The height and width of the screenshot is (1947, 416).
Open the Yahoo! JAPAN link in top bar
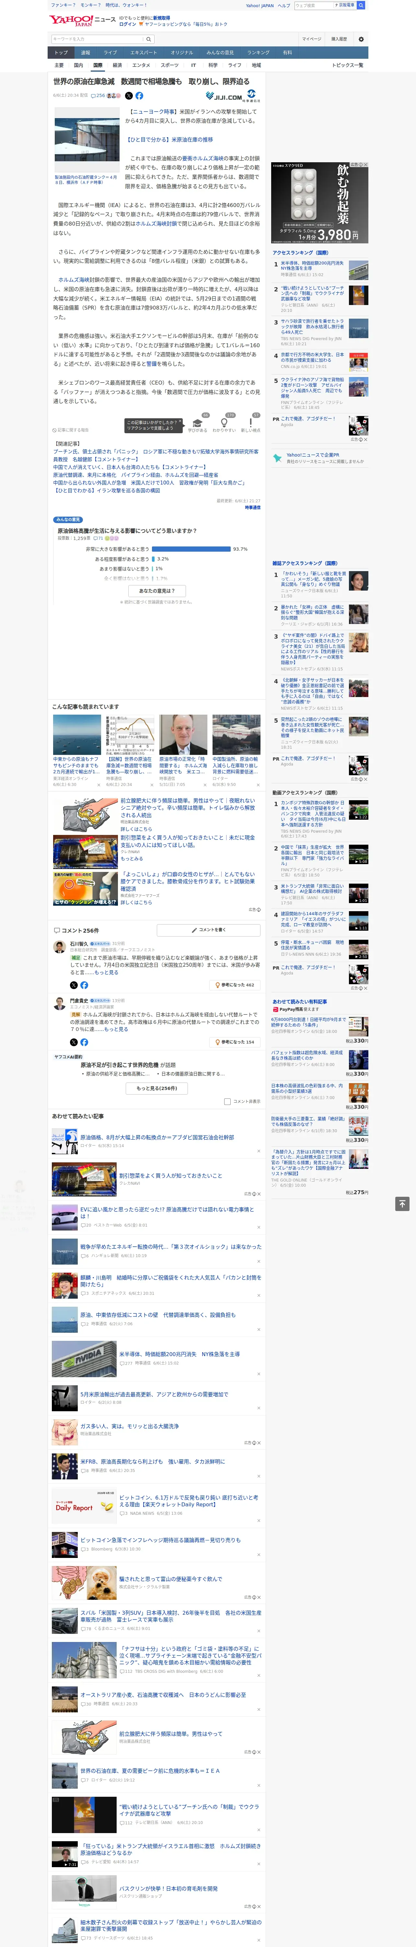(260, 5)
